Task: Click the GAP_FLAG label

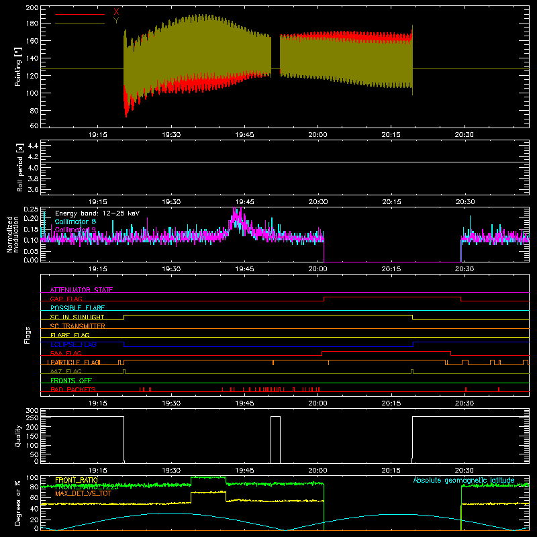Action: [x=66, y=299]
